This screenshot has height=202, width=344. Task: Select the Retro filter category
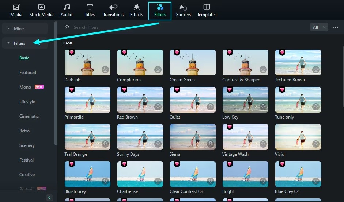[24, 131]
